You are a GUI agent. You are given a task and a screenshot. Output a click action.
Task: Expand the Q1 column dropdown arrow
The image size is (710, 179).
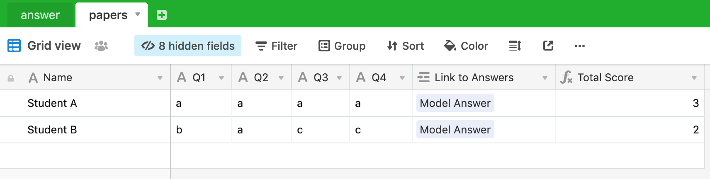tap(221, 78)
